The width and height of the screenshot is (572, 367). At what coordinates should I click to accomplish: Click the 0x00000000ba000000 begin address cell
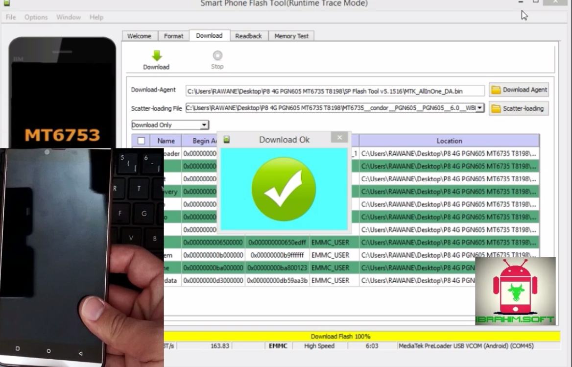213,268
